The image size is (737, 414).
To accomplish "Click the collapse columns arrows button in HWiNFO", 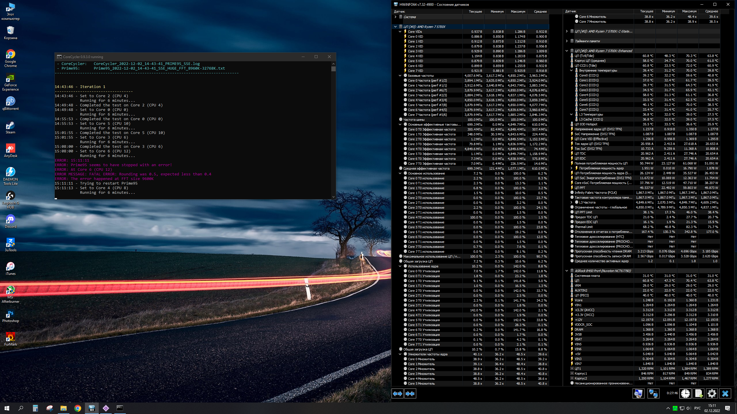I will (410, 394).
